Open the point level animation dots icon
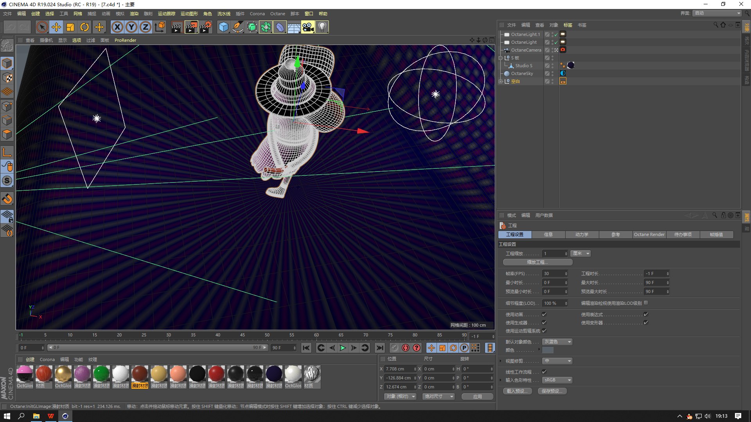751x422 pixels. (x=476, y=348)
